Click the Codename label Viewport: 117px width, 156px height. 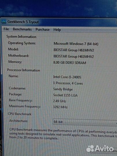17,88
